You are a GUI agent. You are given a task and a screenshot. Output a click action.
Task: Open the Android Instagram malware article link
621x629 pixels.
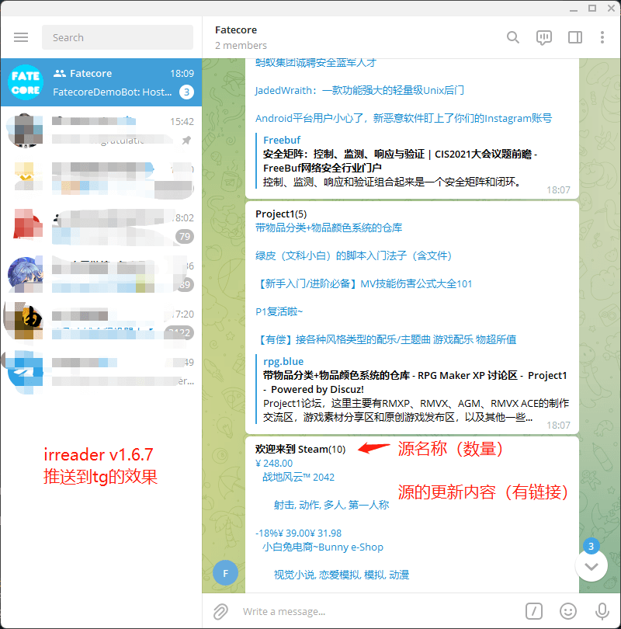tap(404, 118)
